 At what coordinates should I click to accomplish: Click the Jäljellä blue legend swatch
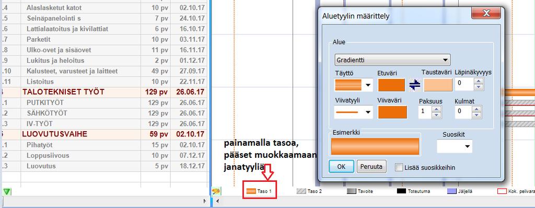[452, 191]
